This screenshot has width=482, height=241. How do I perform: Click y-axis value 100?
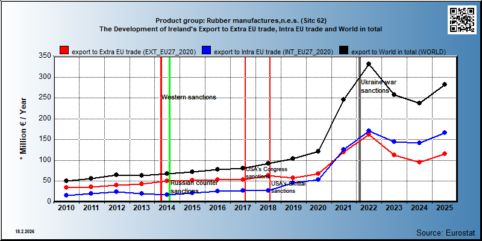(x=45, y=160)
